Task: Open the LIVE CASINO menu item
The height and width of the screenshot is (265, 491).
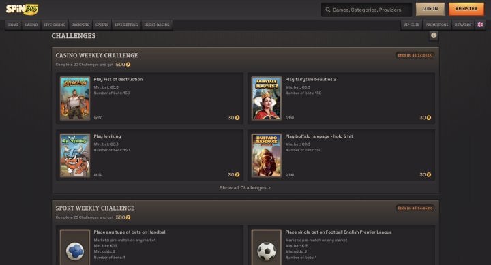Action: (x=55, y=25)
